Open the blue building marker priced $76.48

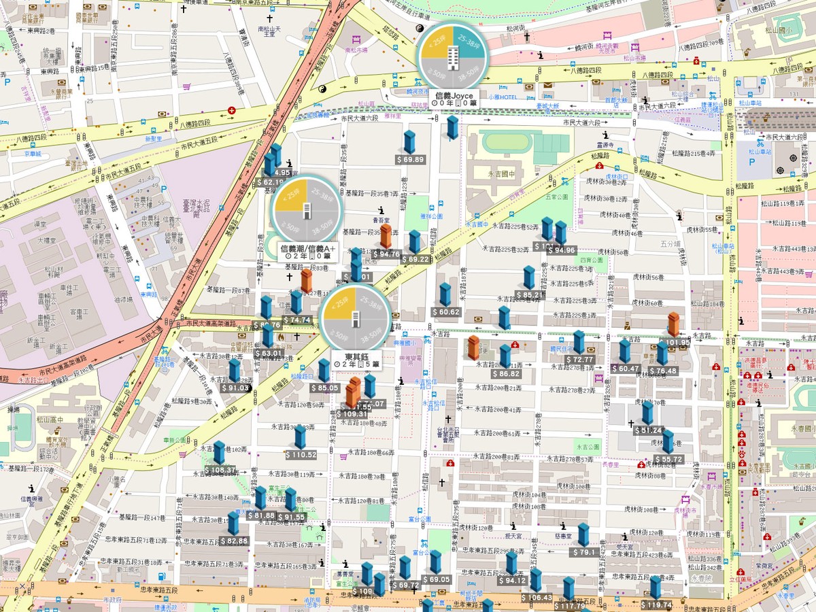tap(662, 354)
